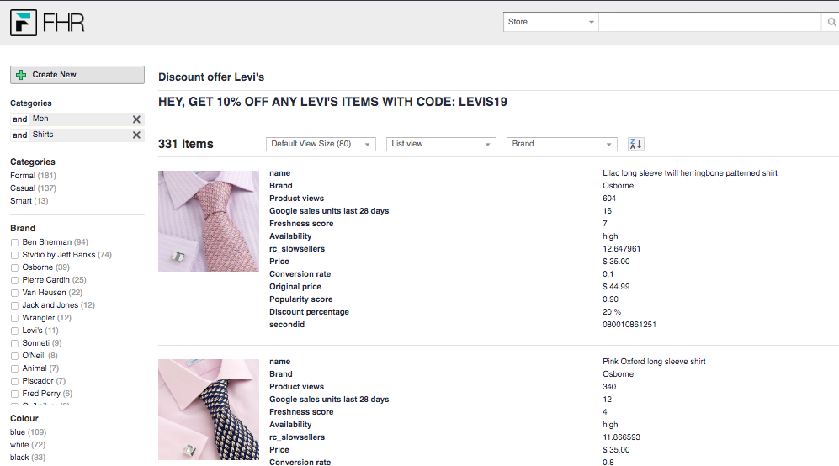This screenshot has height=466, width=839.
Task: Filter by black (33) colour
Action: coord(27,458)
